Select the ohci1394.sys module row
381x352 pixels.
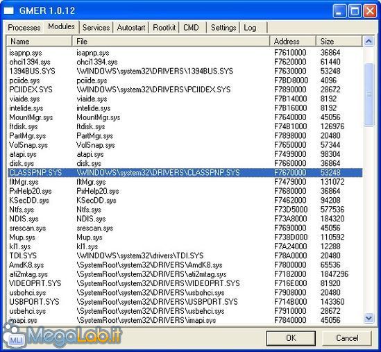pyautogui.click(x=185, y=62)
